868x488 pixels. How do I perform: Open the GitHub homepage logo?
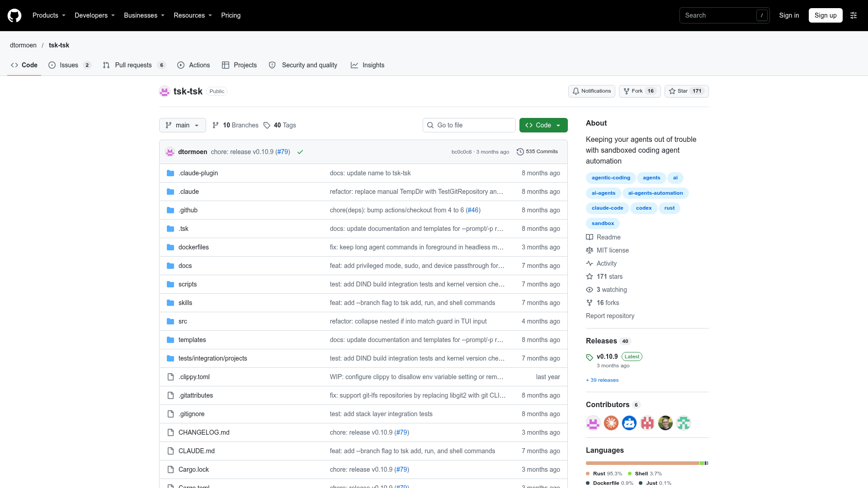pos(14,15)
